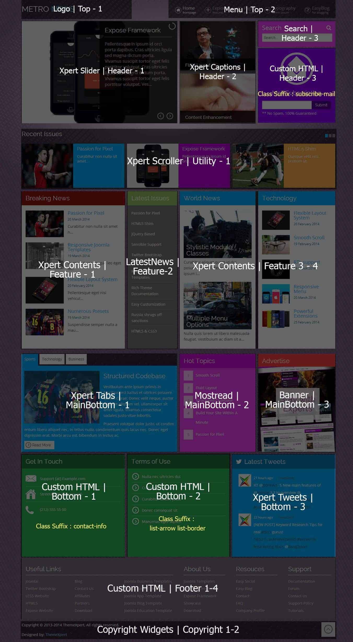Viewport: 353px width, 642px height.
Task: Click the Twitter bird icon beside Latest Tweets
Action: click(x=239, y=462)
